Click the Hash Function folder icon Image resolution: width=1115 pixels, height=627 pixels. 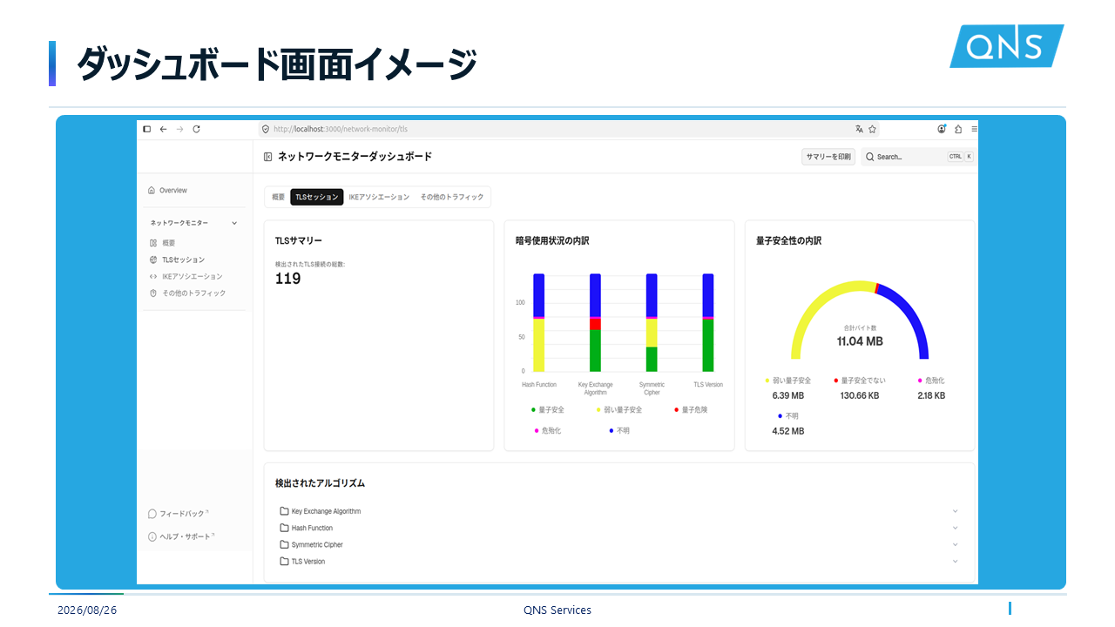284,528
